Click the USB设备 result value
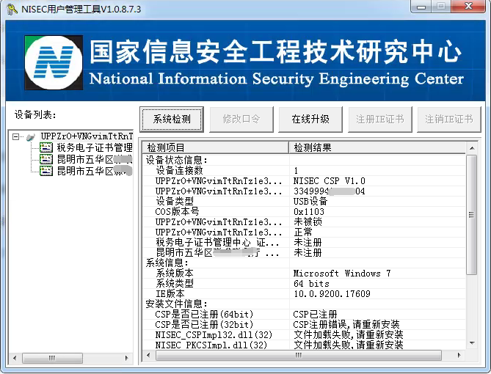Image resolution: width=491 pixels, height=374 pixels. coord(310,201)
